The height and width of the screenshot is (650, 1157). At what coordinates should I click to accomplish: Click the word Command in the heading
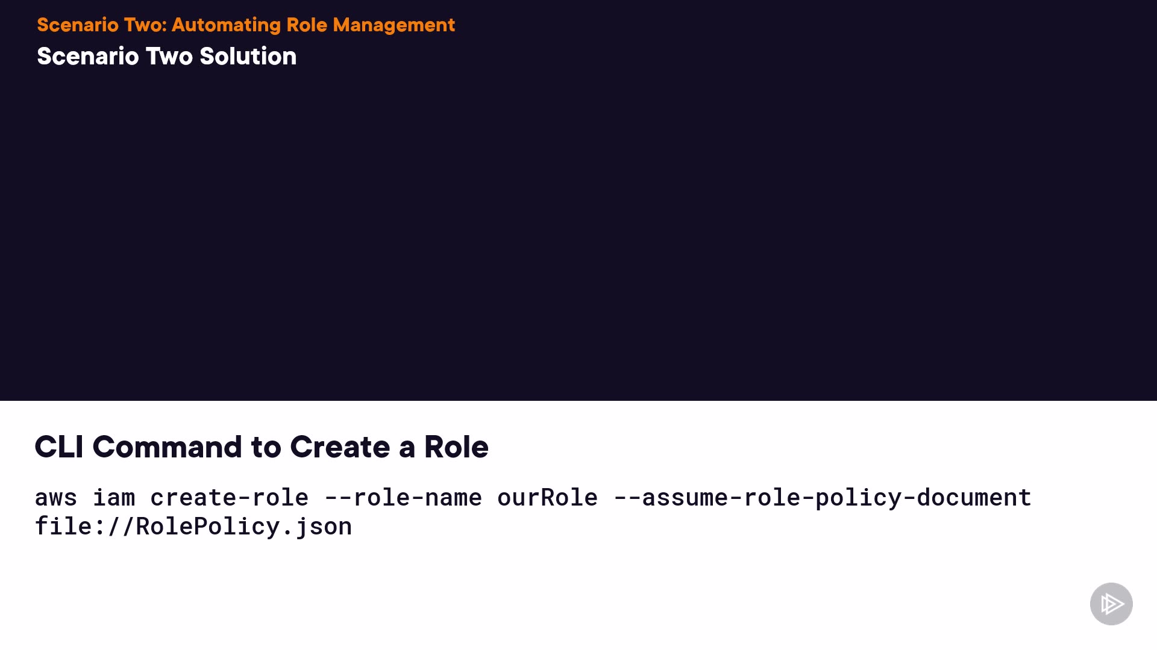[x=167, y=447]
